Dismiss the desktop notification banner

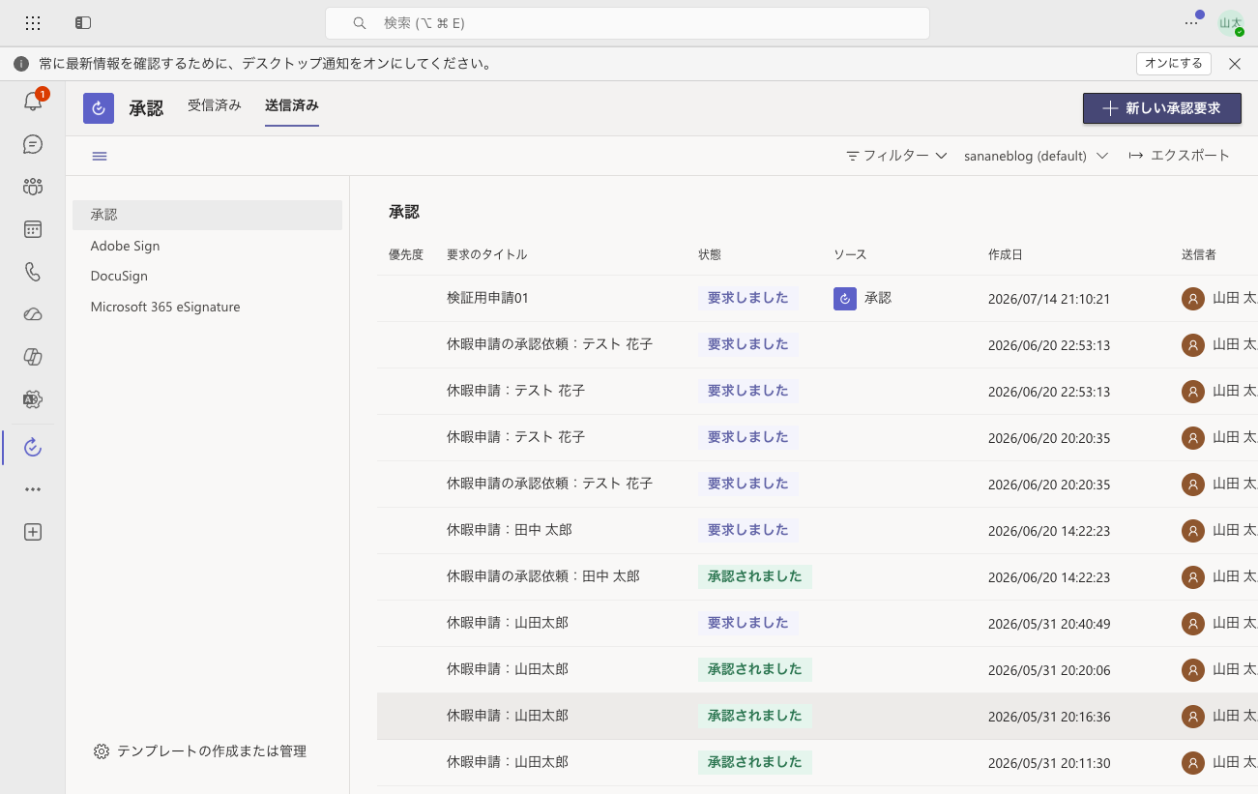pyautogui.click(x=1235, y=64)
